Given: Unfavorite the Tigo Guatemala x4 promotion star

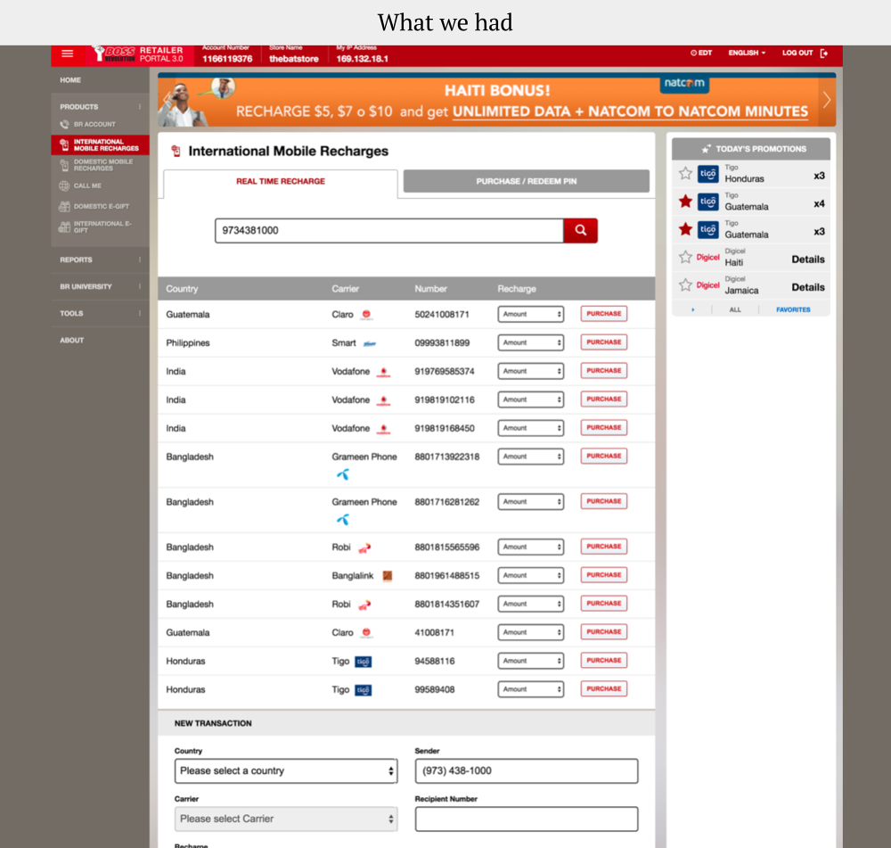Looking at the screenshot, I should pyautogui.click(x=685, y=202).
